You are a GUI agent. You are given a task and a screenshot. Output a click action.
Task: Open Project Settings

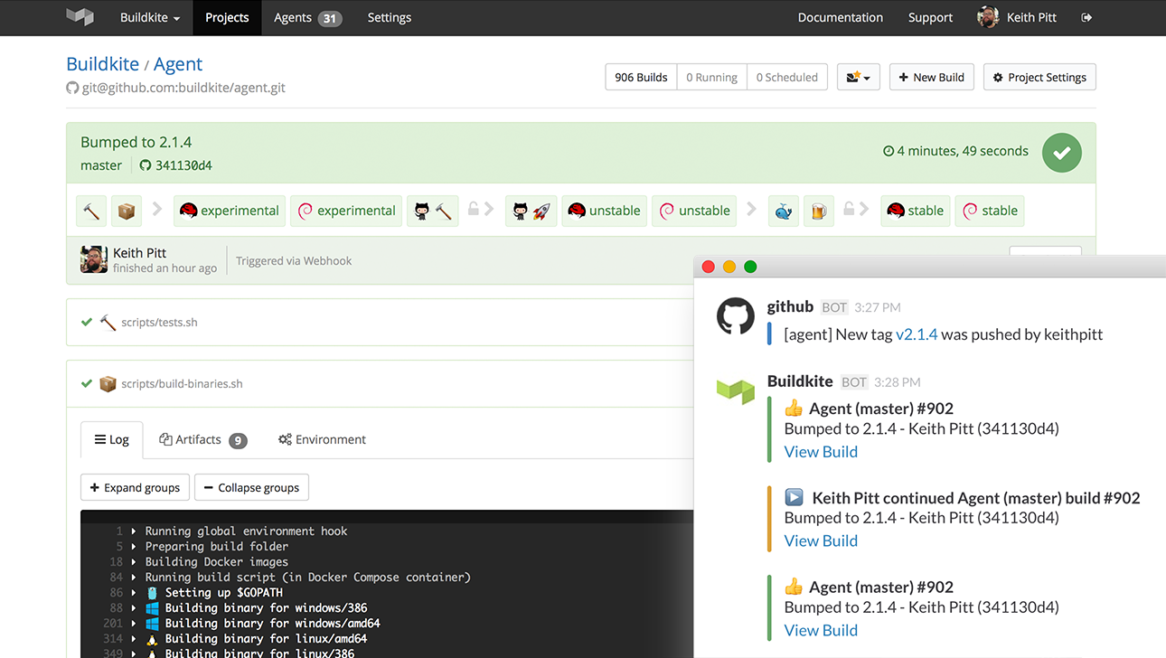coord(1039,77)
